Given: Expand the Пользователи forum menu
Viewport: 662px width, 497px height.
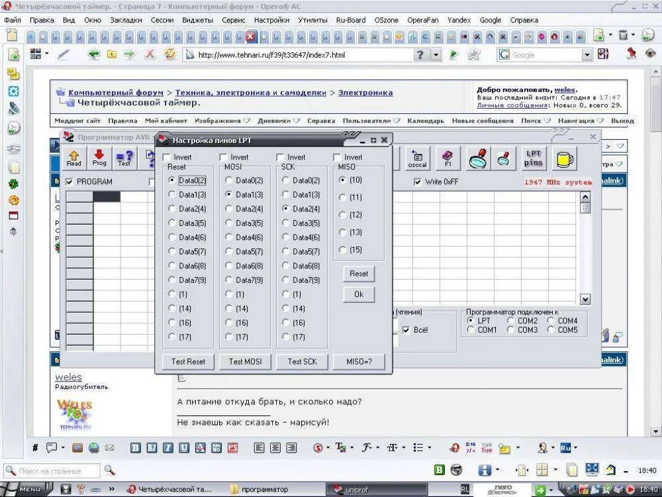Looking at the screenshot, I should coord(371,121).
